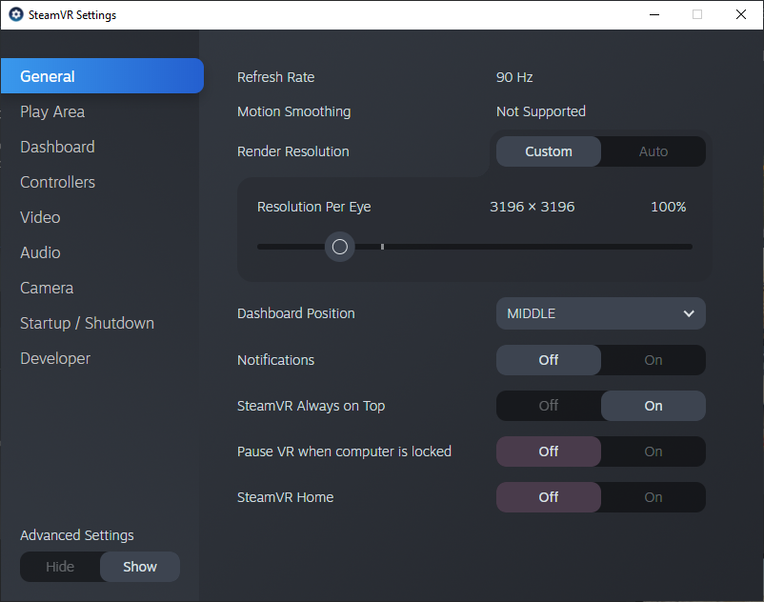
Task: Close the SteamVR Settings window
Action: (x=741, y=14)
